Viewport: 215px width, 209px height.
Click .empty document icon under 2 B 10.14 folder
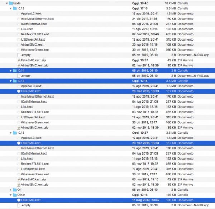[19, 76]
